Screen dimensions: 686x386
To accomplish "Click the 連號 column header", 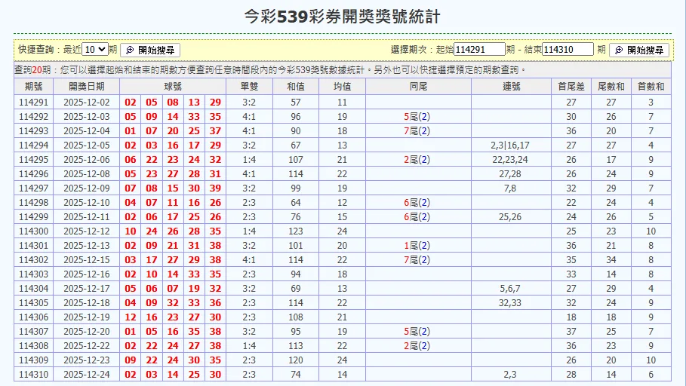I will 511,87.
